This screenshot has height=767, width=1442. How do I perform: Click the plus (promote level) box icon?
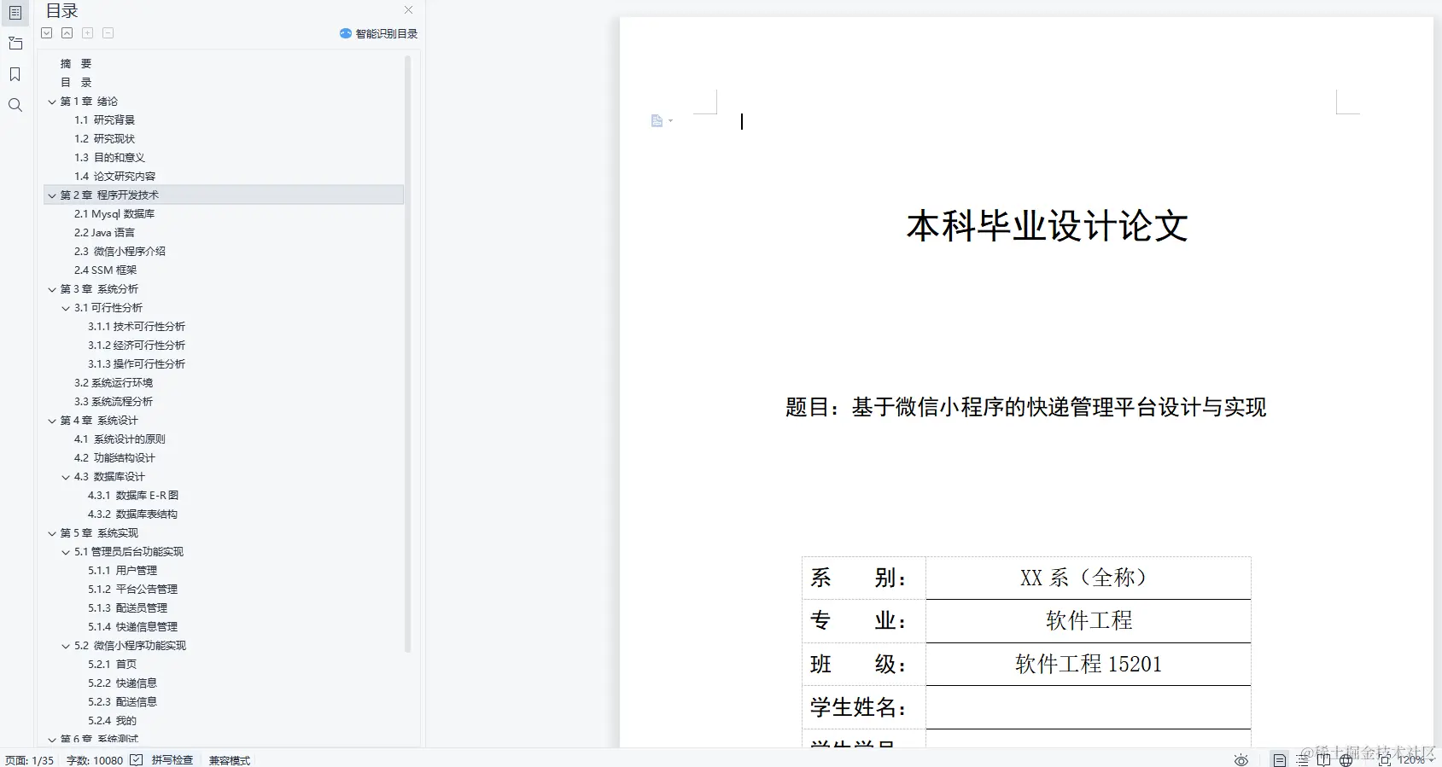pyautogui.click(x=88, y=33)
